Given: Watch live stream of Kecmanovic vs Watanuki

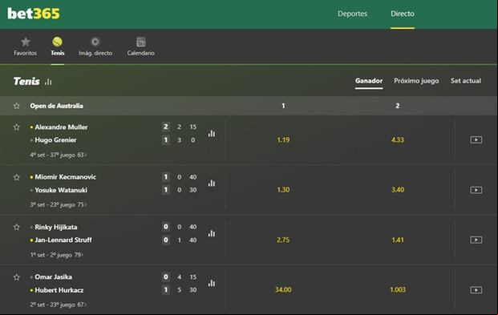Looking at the screenshot, I should 476,190.
